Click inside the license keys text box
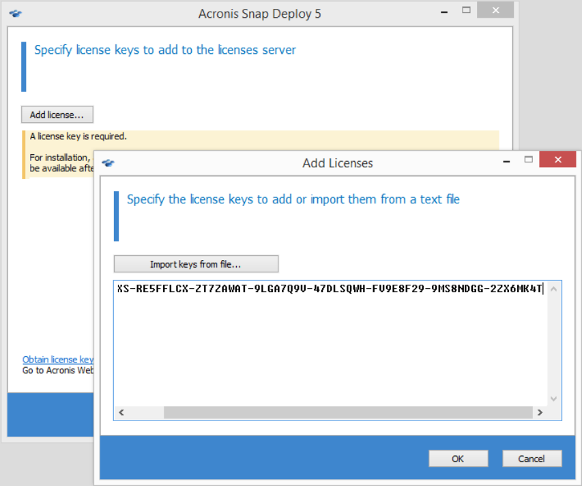582x486 pixels. 330,343
